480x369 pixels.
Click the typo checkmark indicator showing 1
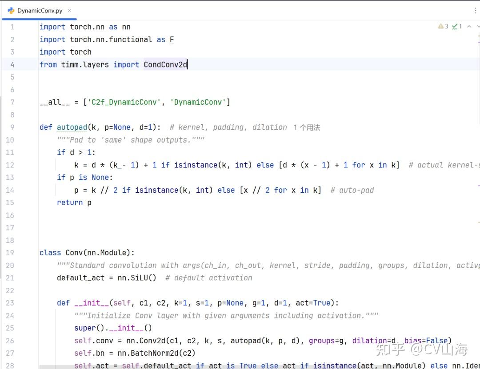(457, 27)
